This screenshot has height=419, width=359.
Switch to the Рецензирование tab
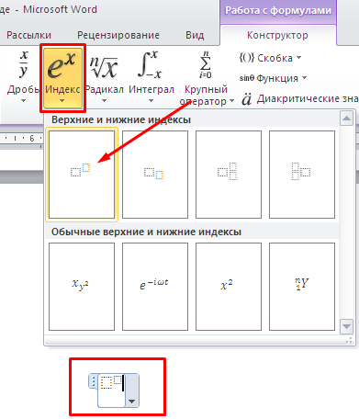[118, 35]
